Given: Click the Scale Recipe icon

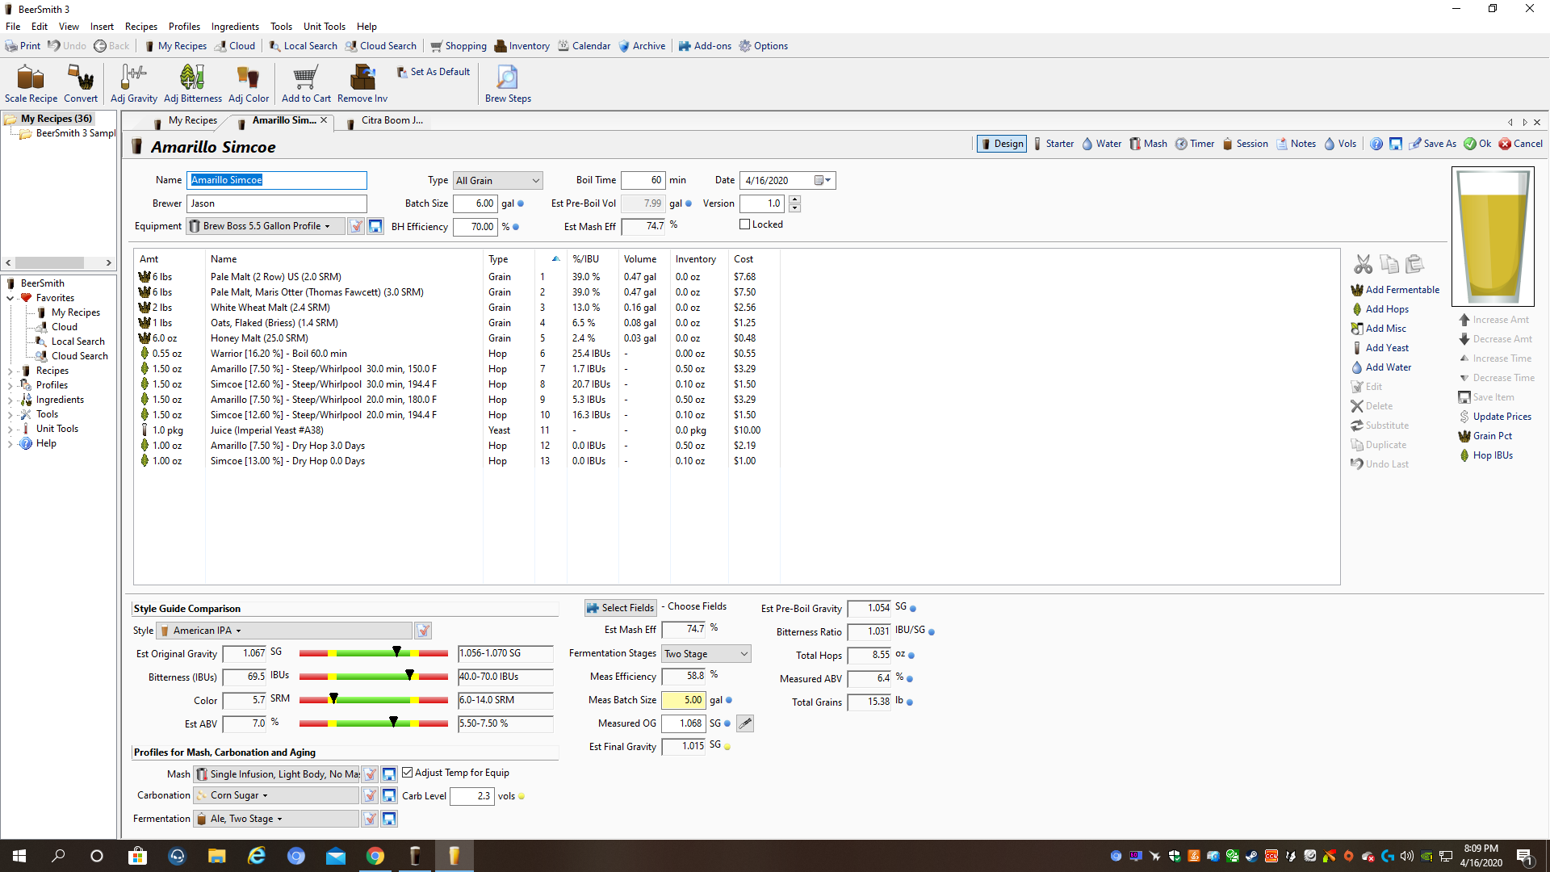Looking at the screenshot, I should coord(31,84).
